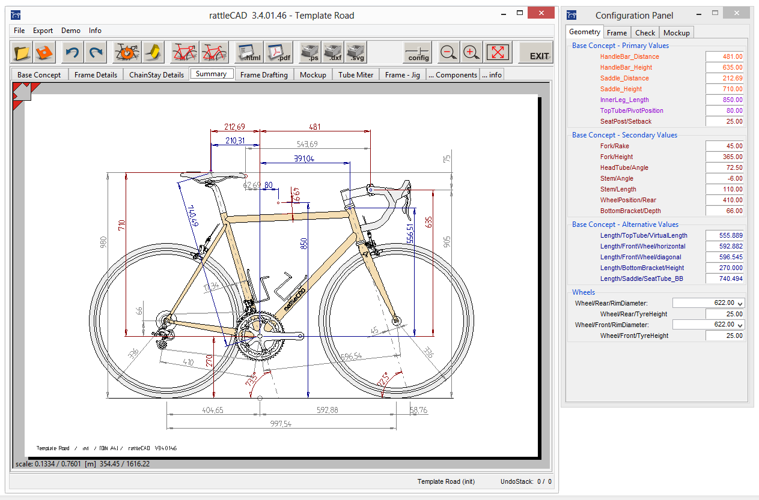The image size is (759, 500).
Task: Select the Frame tab in the Configuration Panel
Action: (x=617, y=32)
